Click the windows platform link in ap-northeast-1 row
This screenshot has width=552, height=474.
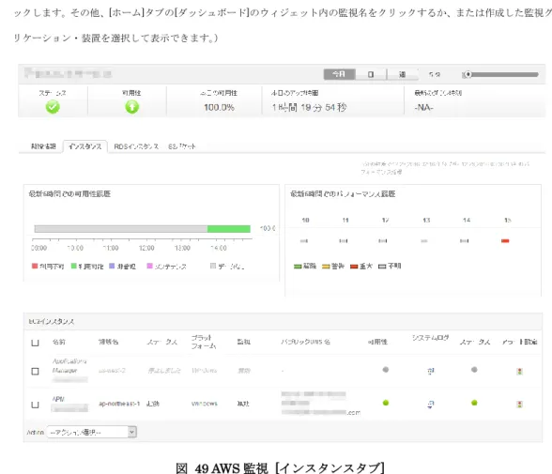coord(205,404)
